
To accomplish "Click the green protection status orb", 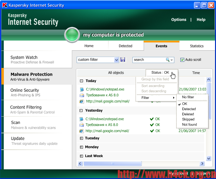I will pyautogui.click(x=72, y=35).
